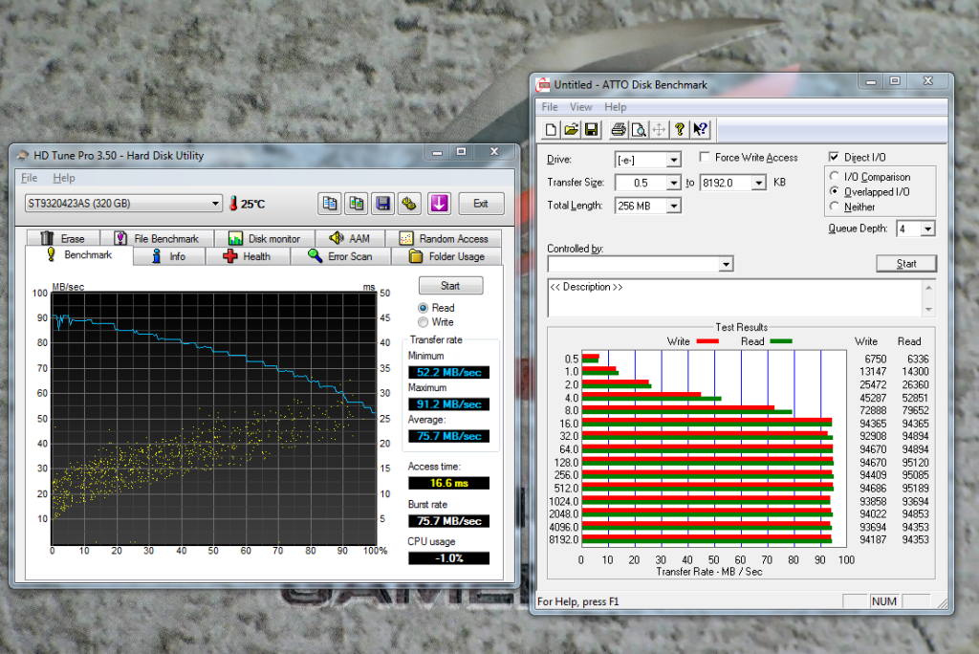
Task: Click the yellow question mark Help icon
Action: tap(680, 130)
